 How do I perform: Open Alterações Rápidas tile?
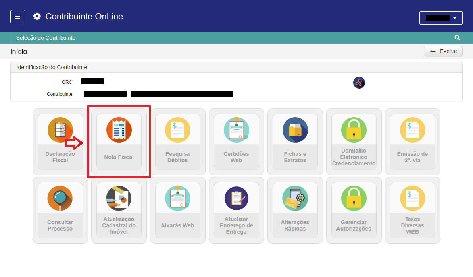[x=295, y=210]
